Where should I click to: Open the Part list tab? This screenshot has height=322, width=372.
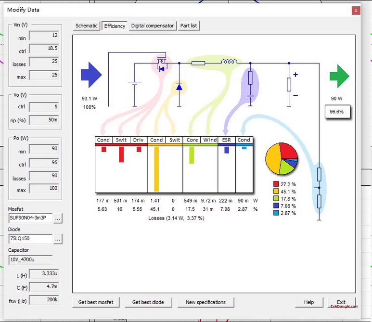click(x=189, y=26)
